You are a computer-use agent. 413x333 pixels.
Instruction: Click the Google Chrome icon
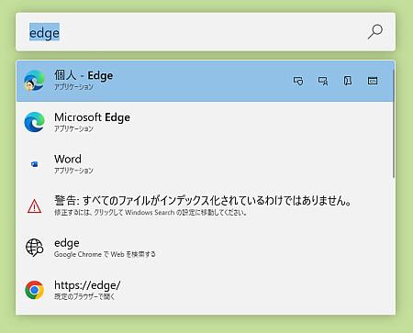34,290
